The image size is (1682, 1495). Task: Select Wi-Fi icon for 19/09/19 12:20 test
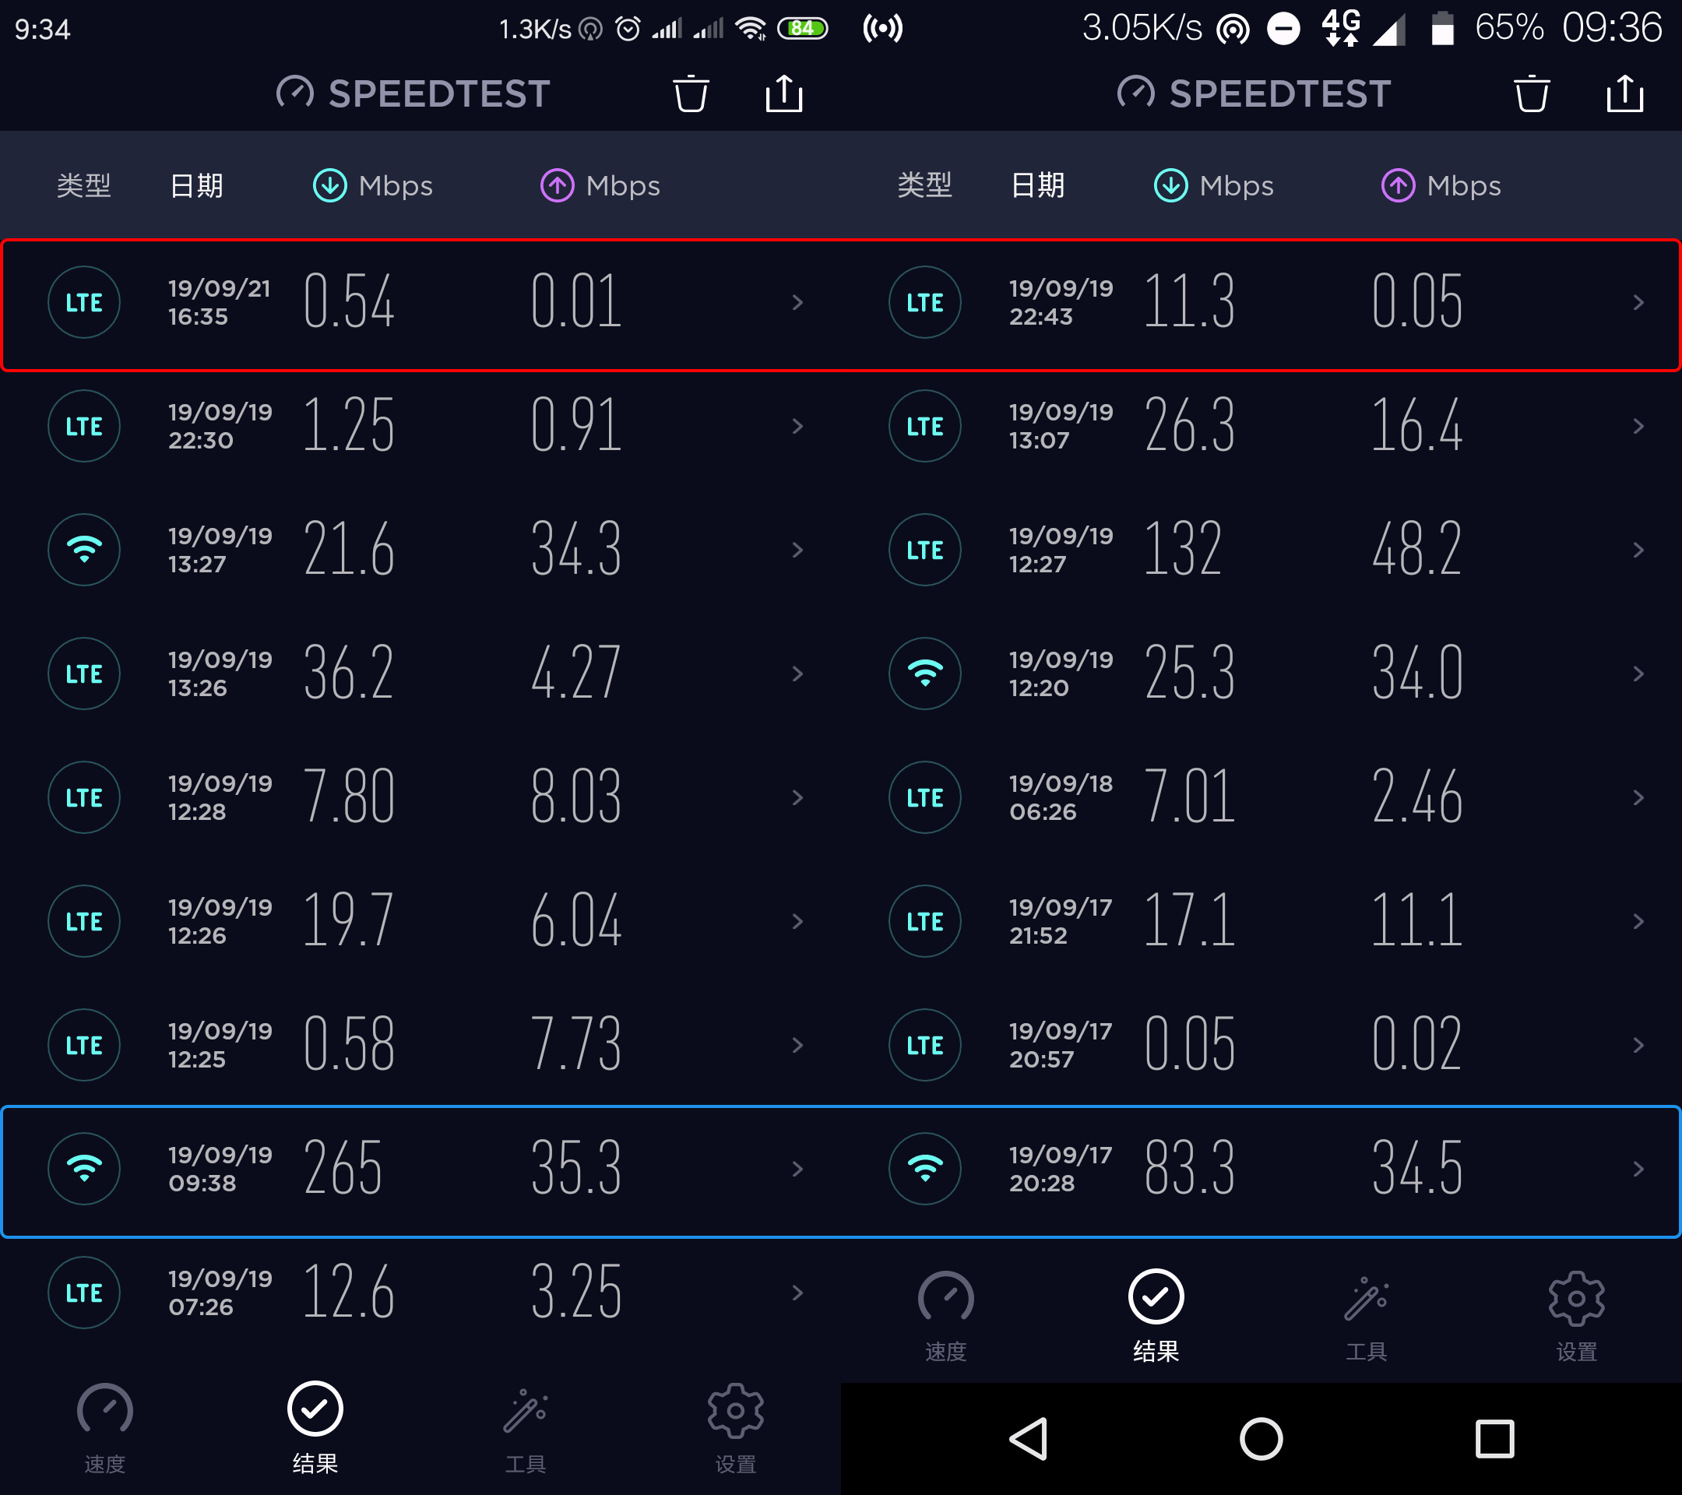coord(925,674)
